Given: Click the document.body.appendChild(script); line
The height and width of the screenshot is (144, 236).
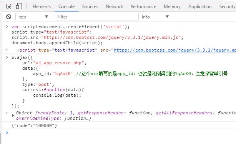Looking at the screenshot, I should 57,43.
